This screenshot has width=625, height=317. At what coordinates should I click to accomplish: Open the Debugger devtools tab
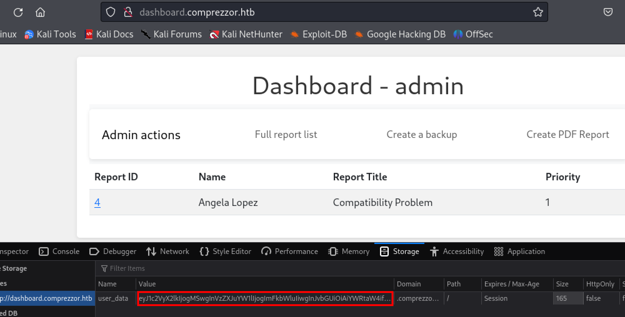point(113,251)
